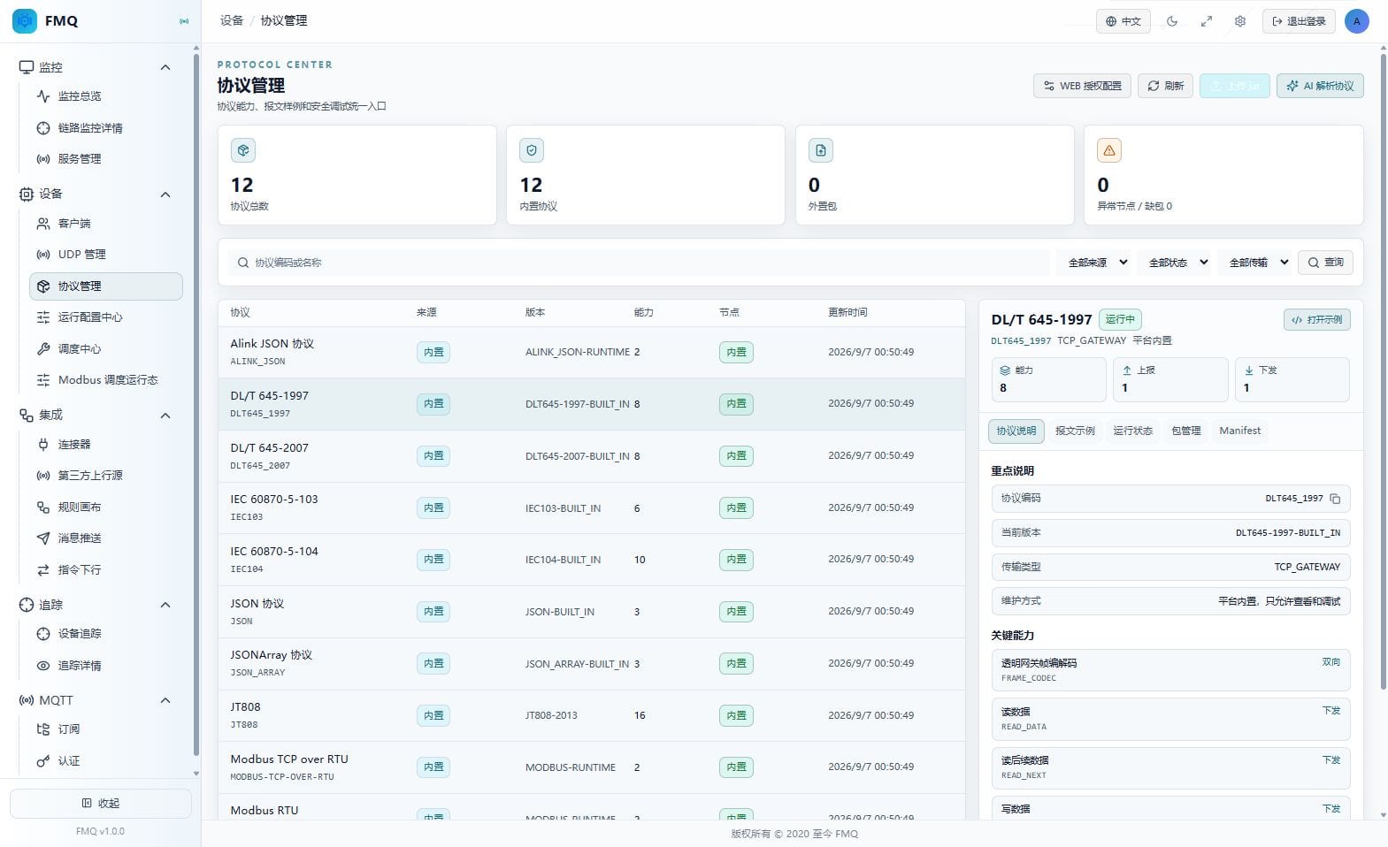Open 规则画布 sidebar entry
1388x847 pixels.
[x=106, y=507]
